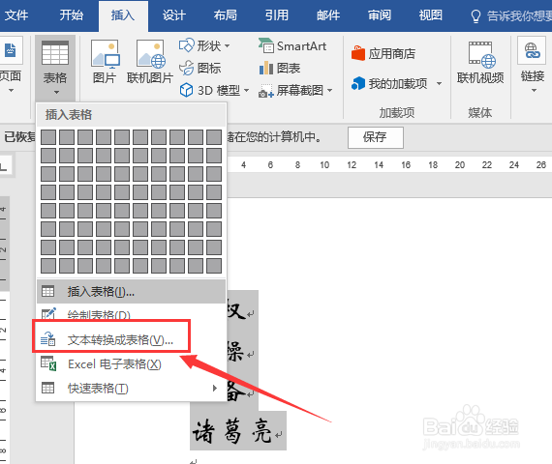The image size is (552, 464).
Task: Click the 插入表格 small grid icon
Action: tap(47, 291)
